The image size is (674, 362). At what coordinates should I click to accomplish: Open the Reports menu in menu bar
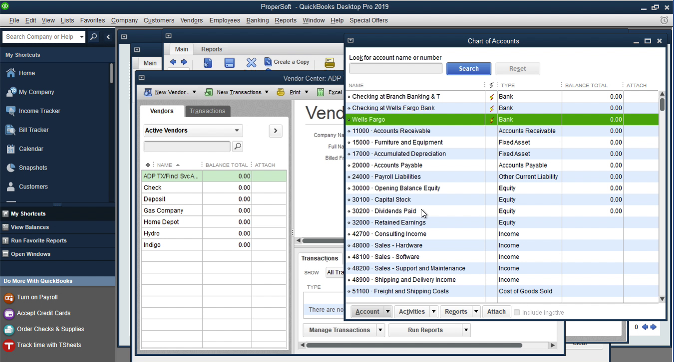[x=286, y=20]
